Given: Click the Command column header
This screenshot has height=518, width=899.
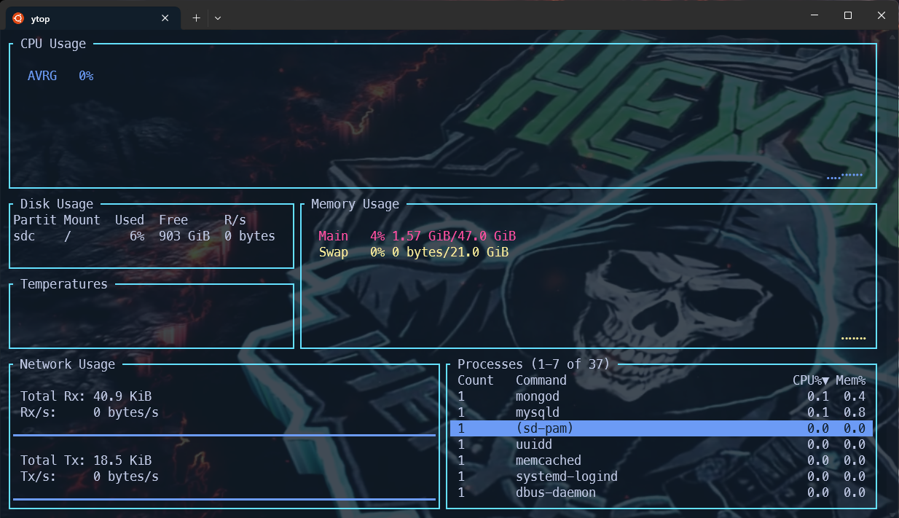Looking at the screenshot, I should click(x=541, y=380).
